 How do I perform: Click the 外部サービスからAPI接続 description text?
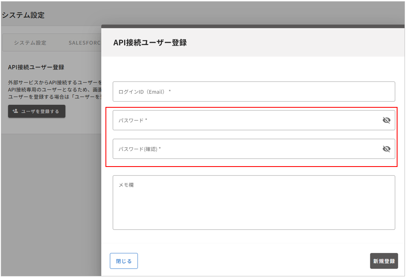54,82
